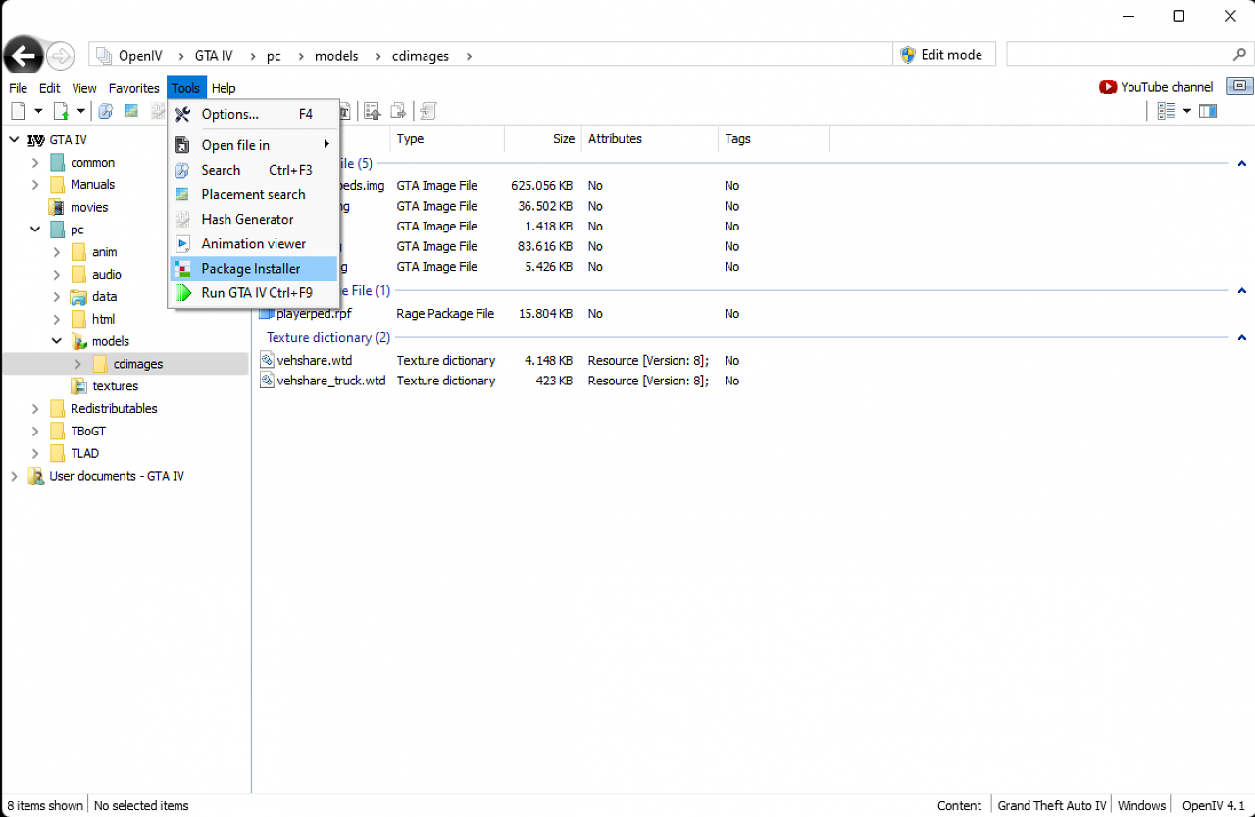Toggle the preview pane icon
Screen dimensions: 1255x817
[x=1208, y=111]
